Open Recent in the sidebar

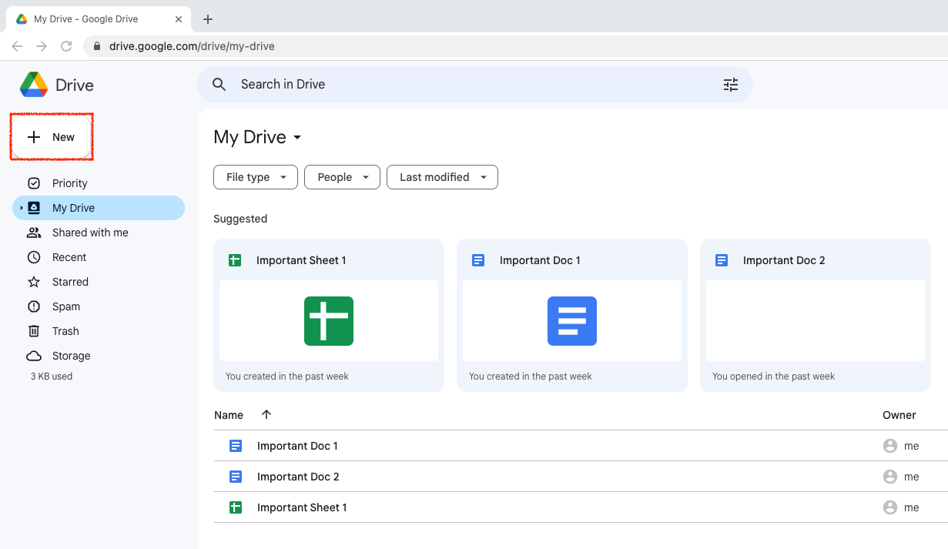point(99,257)
